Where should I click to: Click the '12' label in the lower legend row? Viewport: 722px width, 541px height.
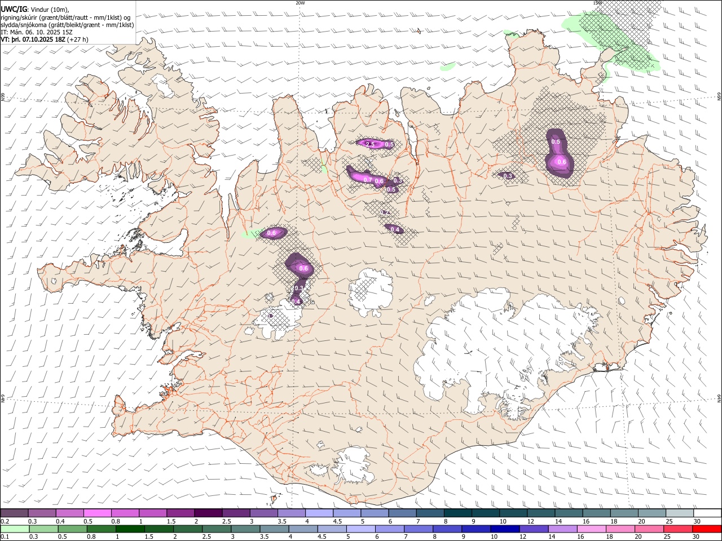pyautogui.click(x=523, y=537)
